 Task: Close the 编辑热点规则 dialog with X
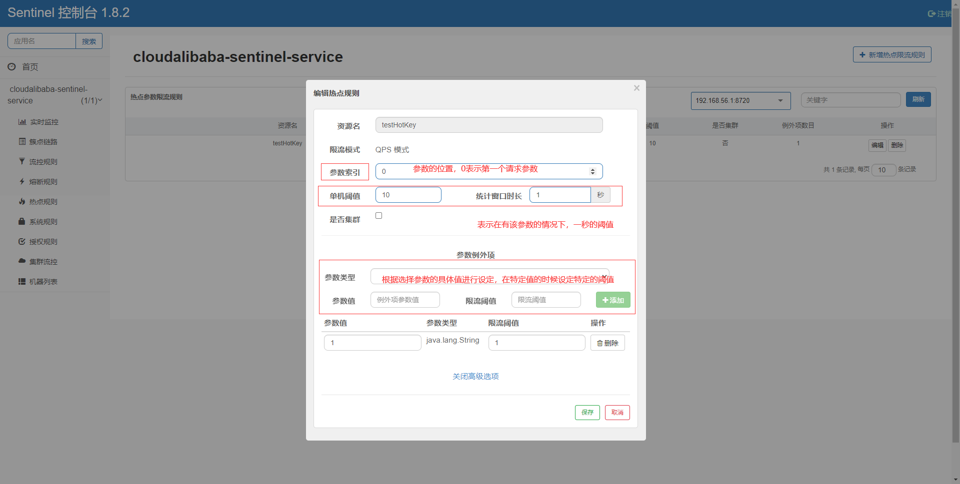click(x=636, y=88)
